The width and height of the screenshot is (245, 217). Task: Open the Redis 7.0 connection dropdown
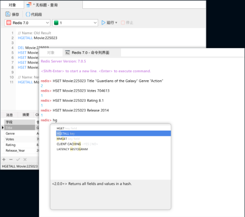[x=28, y=23]
